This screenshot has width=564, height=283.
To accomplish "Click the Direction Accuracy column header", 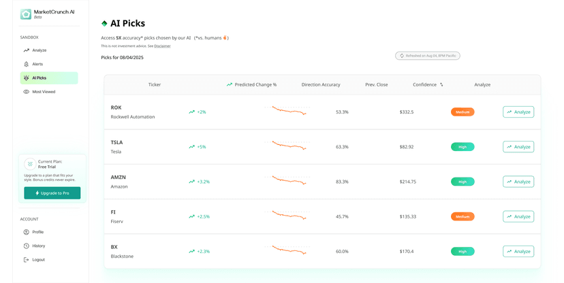I will pyautogui.click(x=321, y=85).
